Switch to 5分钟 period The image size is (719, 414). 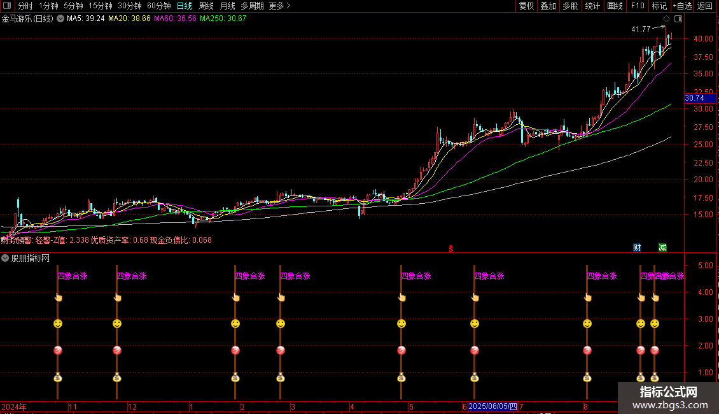(73, 6)
